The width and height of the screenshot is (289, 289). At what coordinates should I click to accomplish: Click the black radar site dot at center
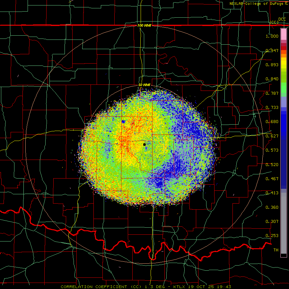144,144
